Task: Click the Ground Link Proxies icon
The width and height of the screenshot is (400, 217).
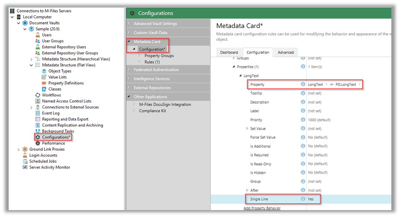Action: coord(25,149)
